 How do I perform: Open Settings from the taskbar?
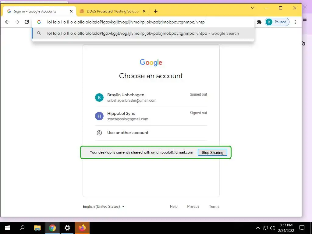67,228
